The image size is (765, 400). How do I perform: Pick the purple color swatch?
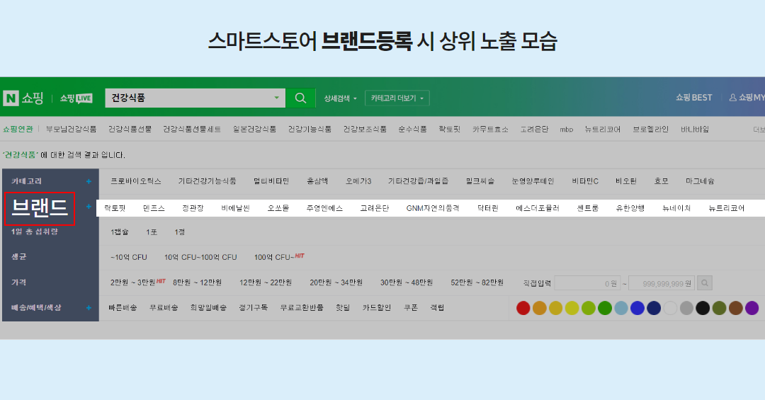coord(752,308)
